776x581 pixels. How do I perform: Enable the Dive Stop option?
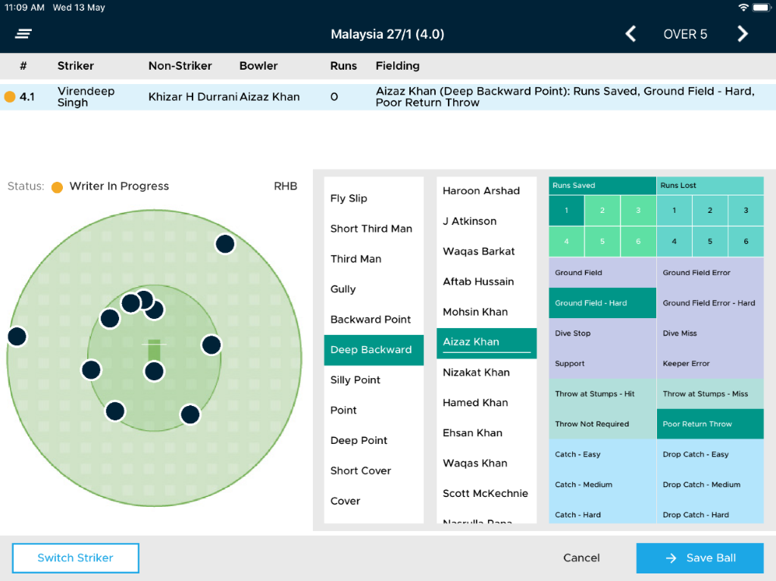(602, 333)
